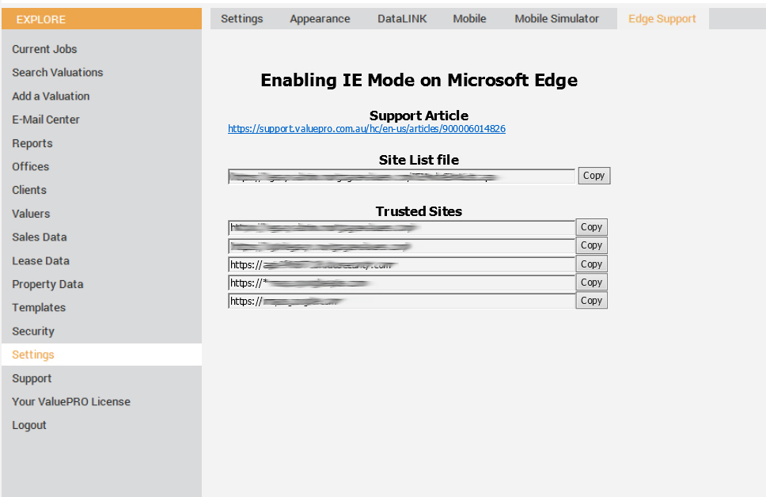Click the EXPLORE sidebar header

(101, 19)
